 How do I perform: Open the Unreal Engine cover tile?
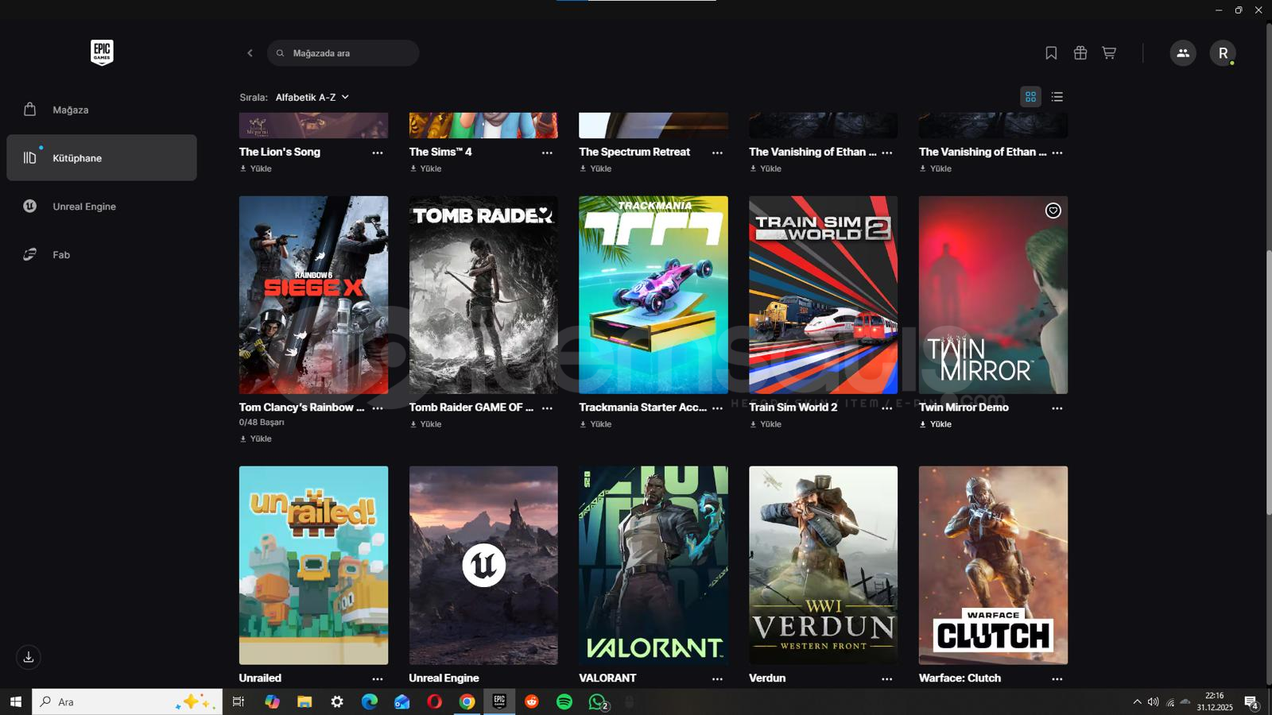[x=483, y=565]
